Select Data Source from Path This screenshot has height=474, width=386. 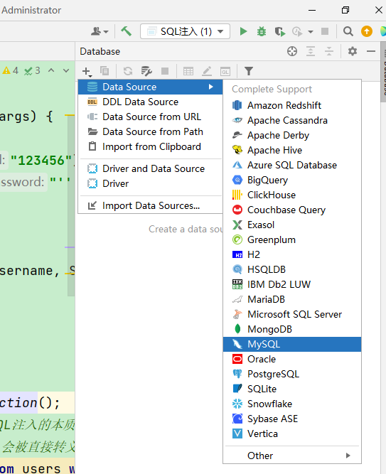[x=150, y=131]
